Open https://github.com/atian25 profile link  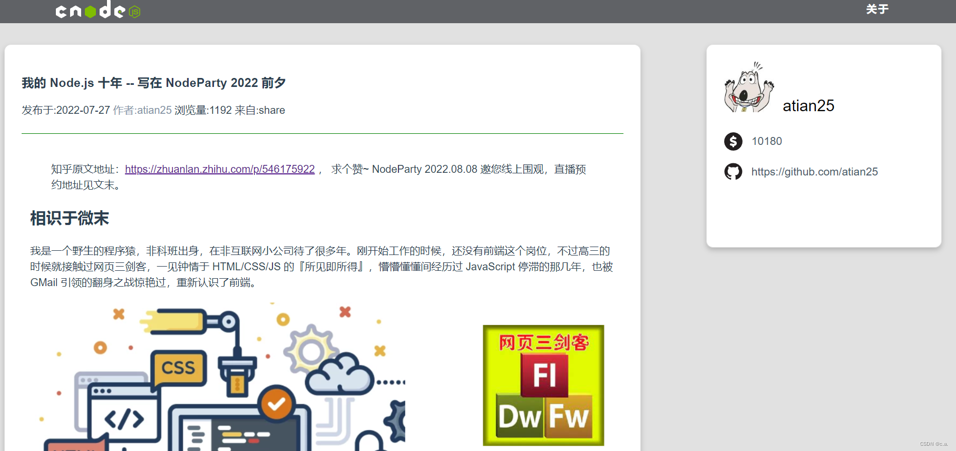pyautogui.click(x=814, y=172)
